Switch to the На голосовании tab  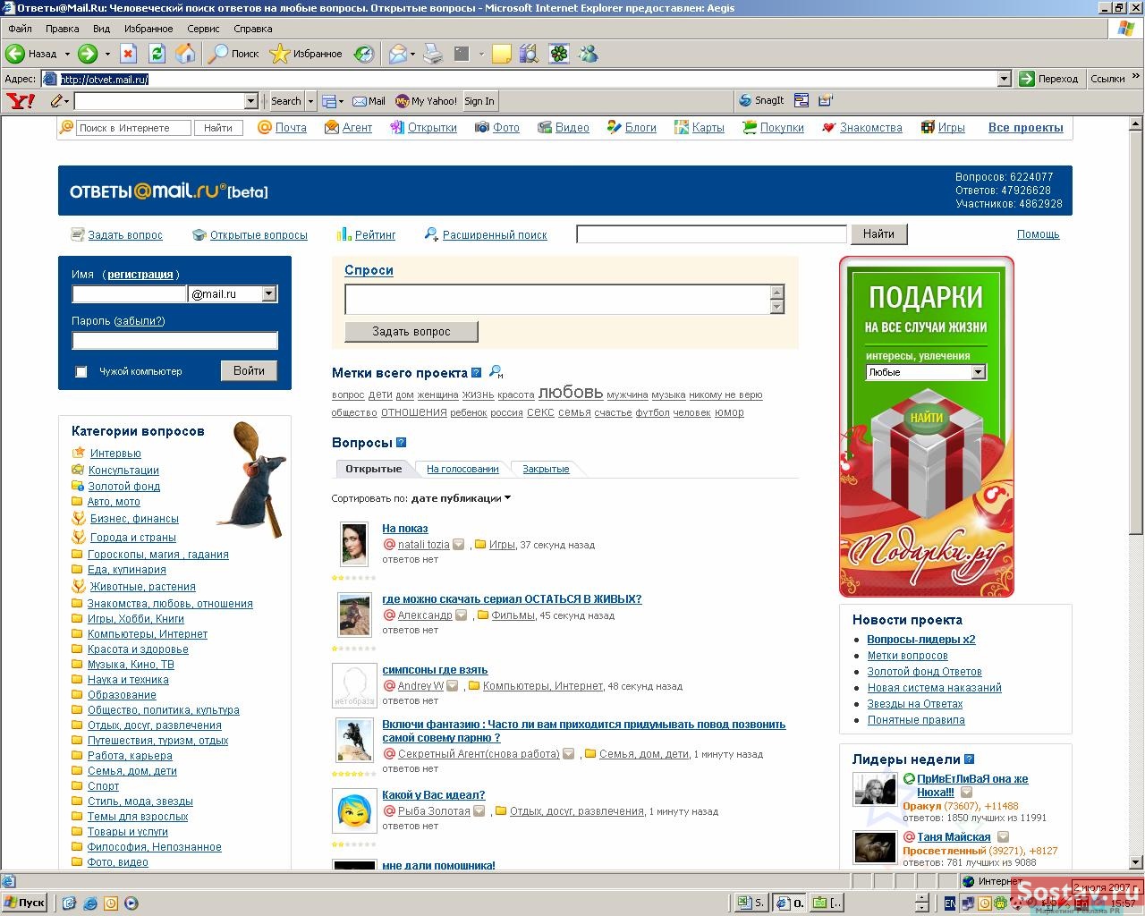point(462,469)
